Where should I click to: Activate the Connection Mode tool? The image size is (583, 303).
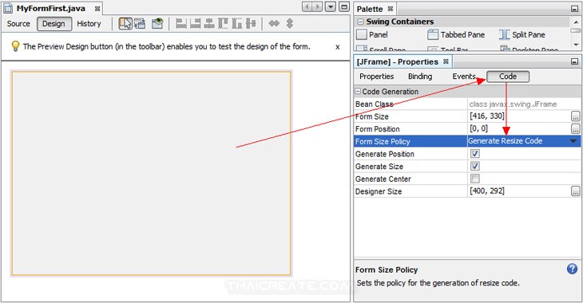pyautogui.click(x=140, y=24)
